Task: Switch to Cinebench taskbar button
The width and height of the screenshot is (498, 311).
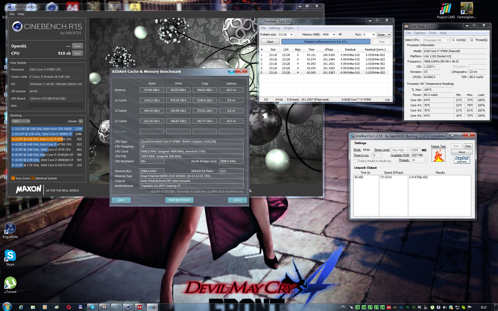Action: [128, 307]
